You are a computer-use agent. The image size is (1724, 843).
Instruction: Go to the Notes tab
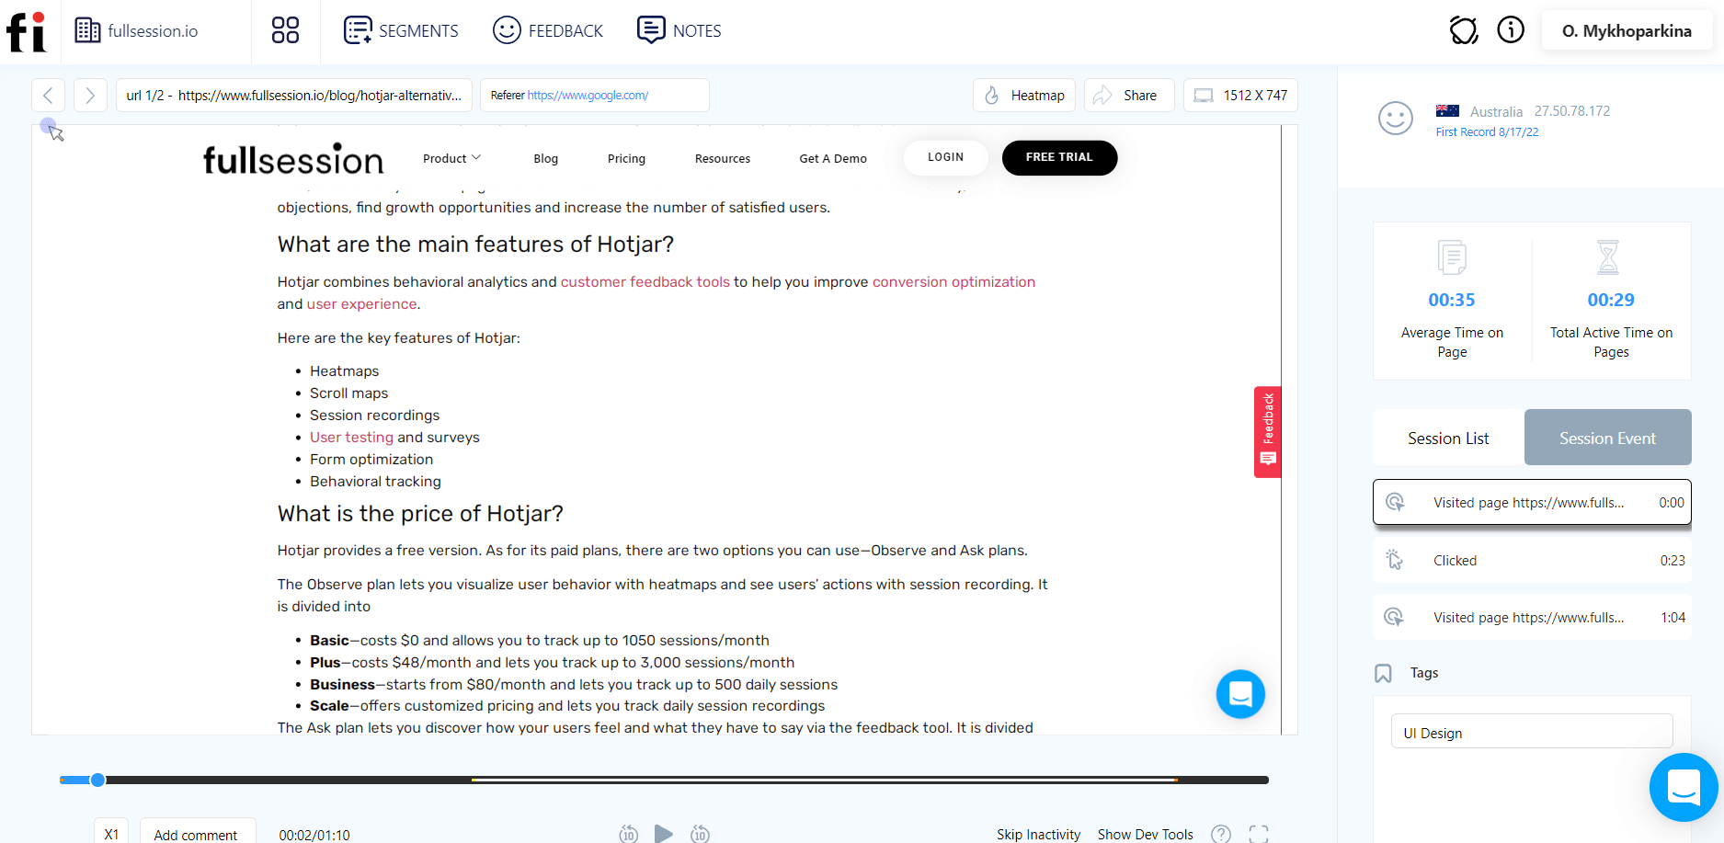point(679,31)
